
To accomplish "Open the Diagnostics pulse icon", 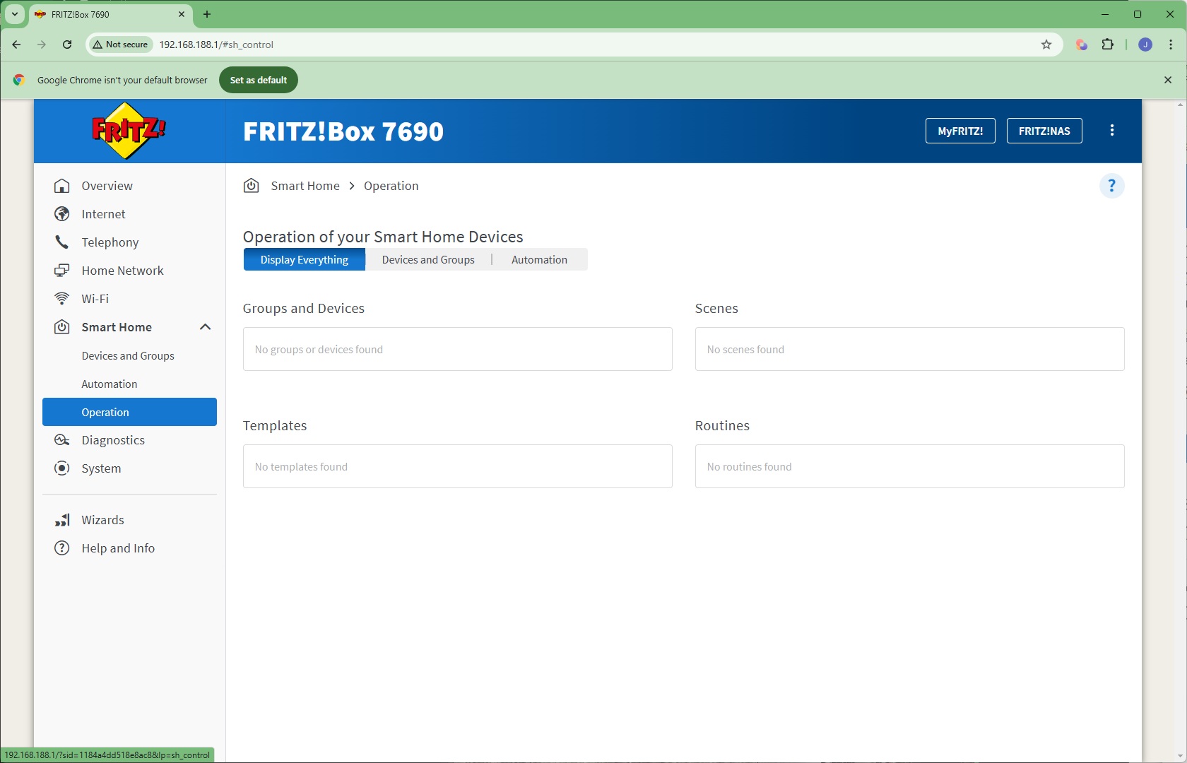I will click(x=62, y=440).
